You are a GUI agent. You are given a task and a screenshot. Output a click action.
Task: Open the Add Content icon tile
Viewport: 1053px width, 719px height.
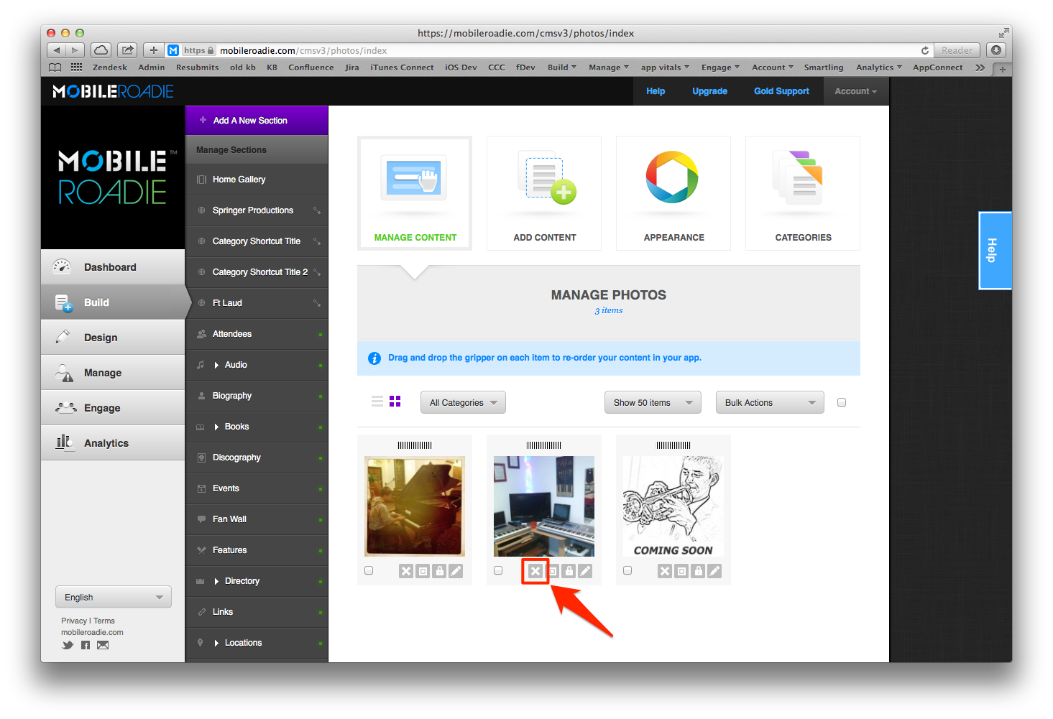click(x=544, y=192)
